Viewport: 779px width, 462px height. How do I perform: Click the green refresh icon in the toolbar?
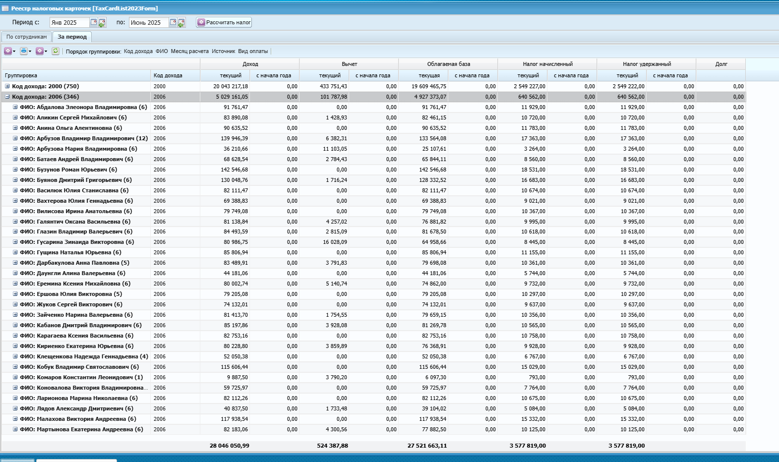56,51
